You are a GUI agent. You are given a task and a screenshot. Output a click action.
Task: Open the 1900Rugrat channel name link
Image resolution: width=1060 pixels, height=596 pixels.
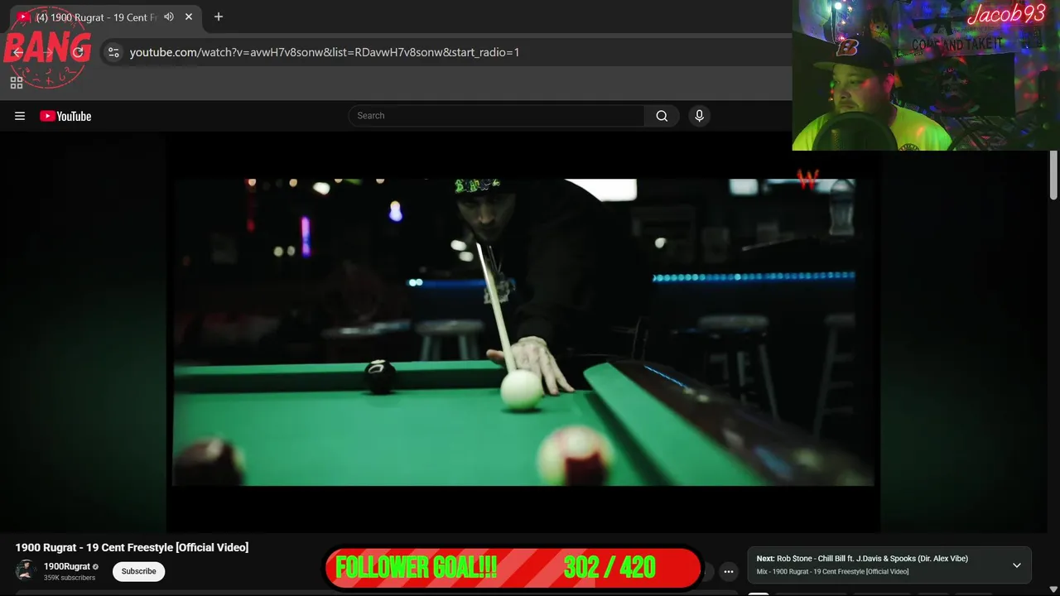click(67, 566)
